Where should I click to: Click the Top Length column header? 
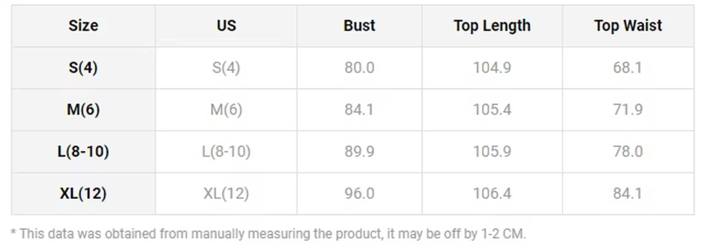click(492, 26)
